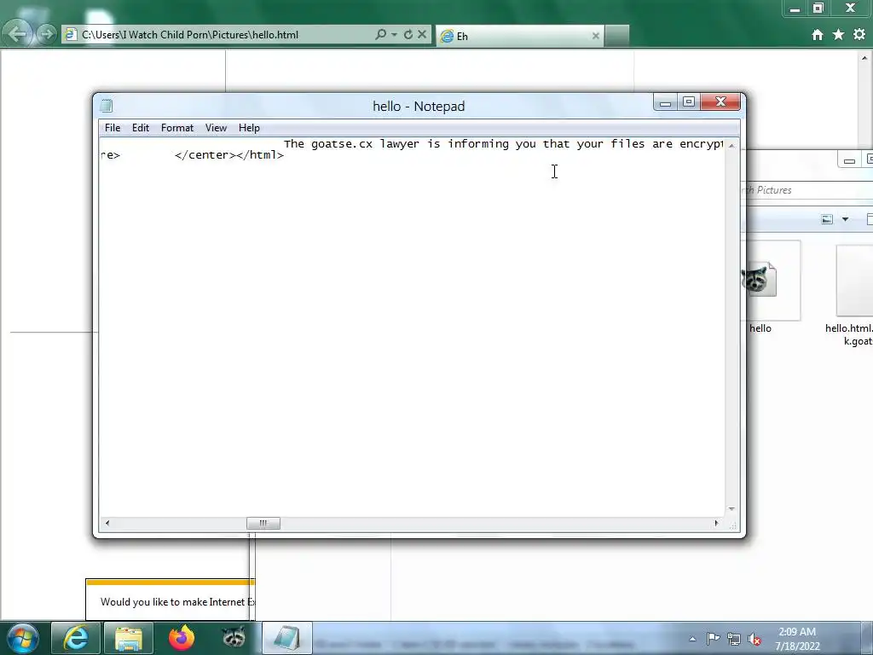This screenshot has height=655, width=873.
Task: Refresh the page in Internet Explorer
Action: coord(408,34)
